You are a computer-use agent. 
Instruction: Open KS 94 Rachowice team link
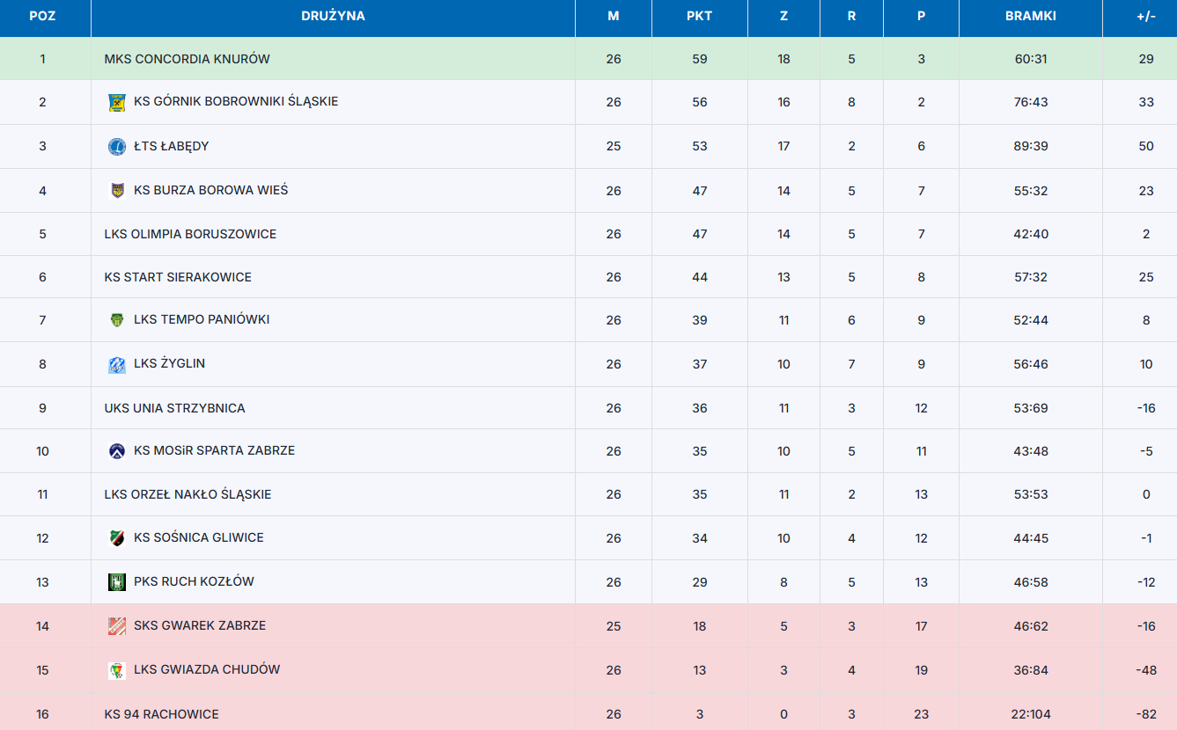point(162,714)
